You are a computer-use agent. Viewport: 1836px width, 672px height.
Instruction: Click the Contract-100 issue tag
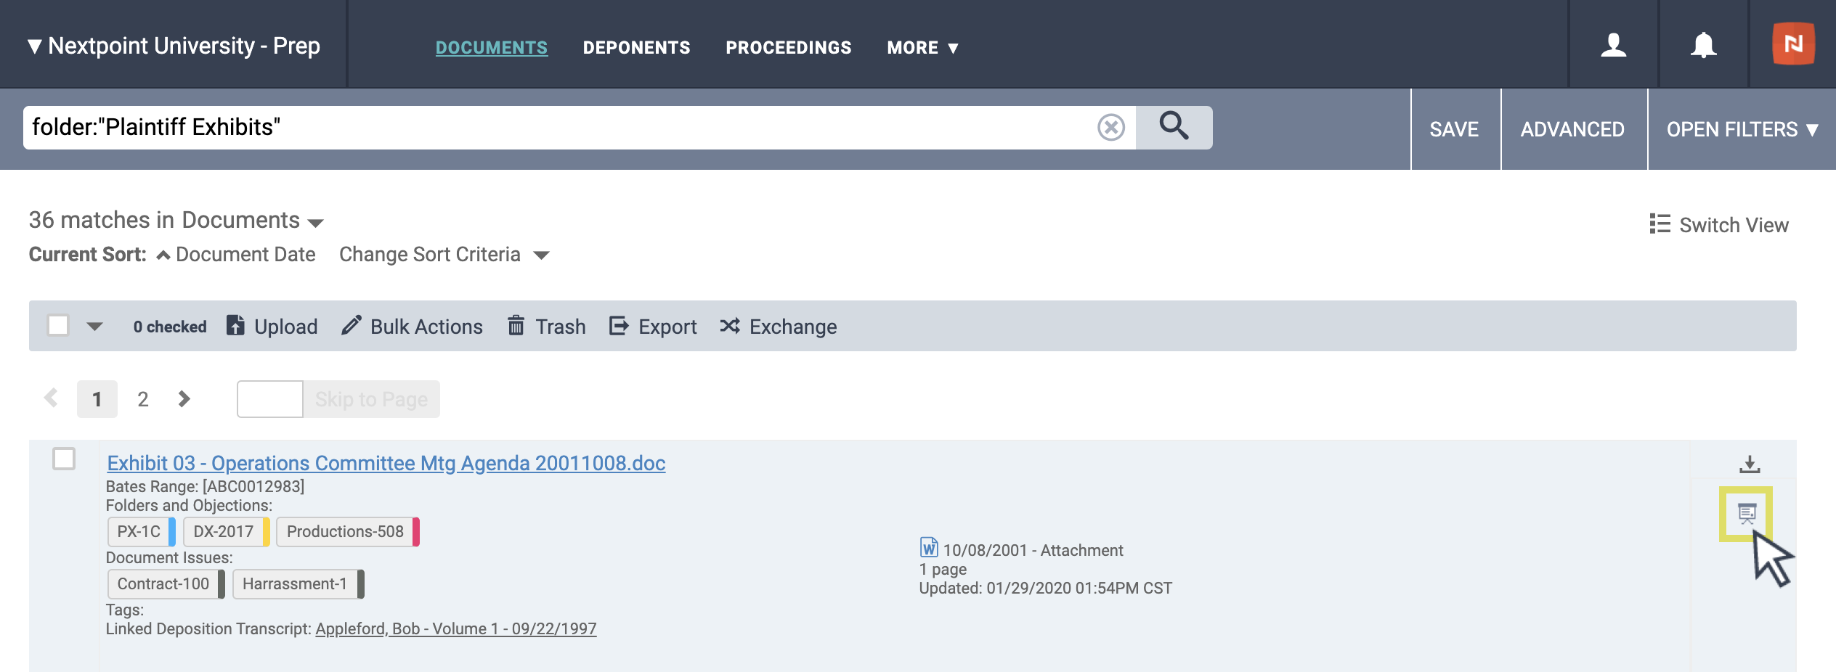click(166, 584)
